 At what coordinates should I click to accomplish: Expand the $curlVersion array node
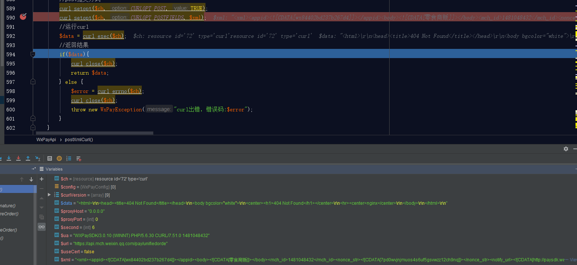[x=49, y=195]
